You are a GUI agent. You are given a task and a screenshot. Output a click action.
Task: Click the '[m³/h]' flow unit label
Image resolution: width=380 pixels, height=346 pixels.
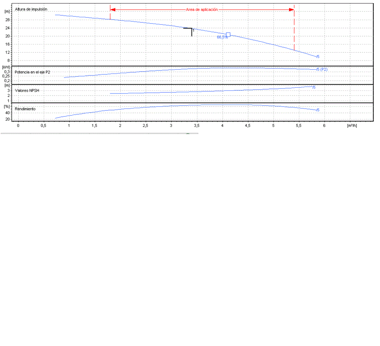point(352,125)
